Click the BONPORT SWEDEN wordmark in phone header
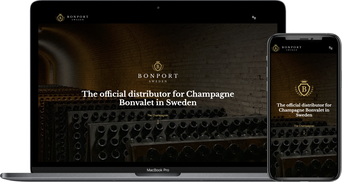This screenshot has height=182, width=342. coord(292,48)
